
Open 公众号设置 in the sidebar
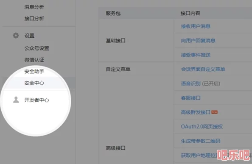pyautogui.click(x=36, y=48)
